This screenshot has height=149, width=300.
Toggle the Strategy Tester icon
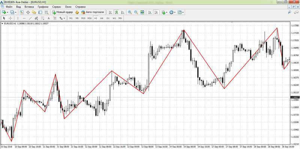pyautogui.click(x=46, y=12)
